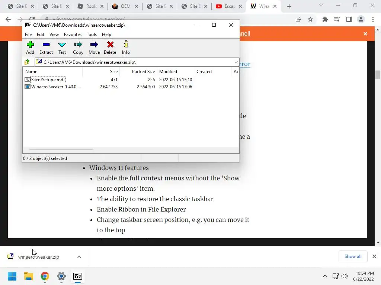Switch to the QEMU tab
This screenshot has height=285, width=381.
[125, 6]
